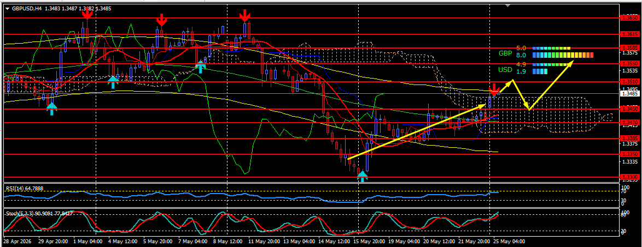Click the 1.3550 red price level label
642x247 pixels.
pos(630,64)
